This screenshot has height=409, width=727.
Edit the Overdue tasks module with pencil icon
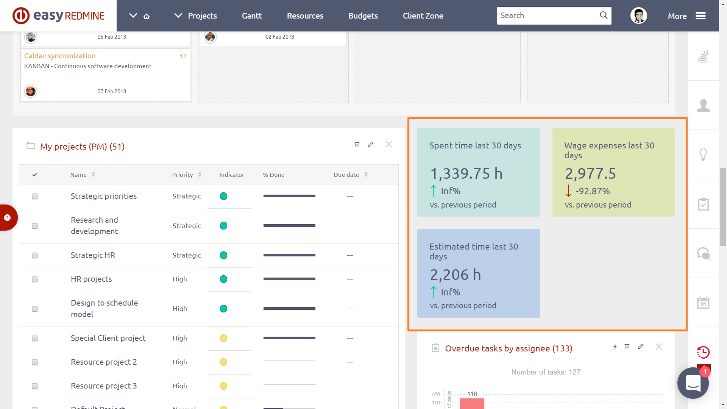point(641,347)
